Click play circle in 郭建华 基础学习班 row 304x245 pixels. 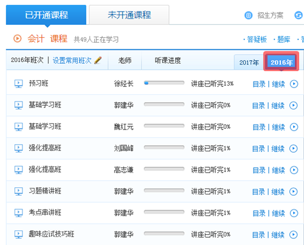tap(294, 105)
